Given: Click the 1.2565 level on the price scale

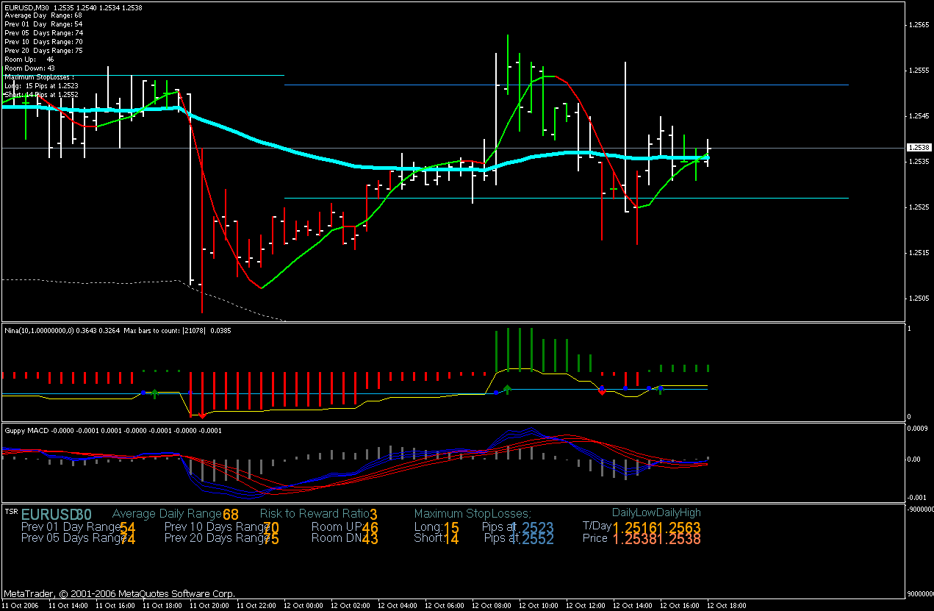Looking at the screenshot, I should pos(919,25).
